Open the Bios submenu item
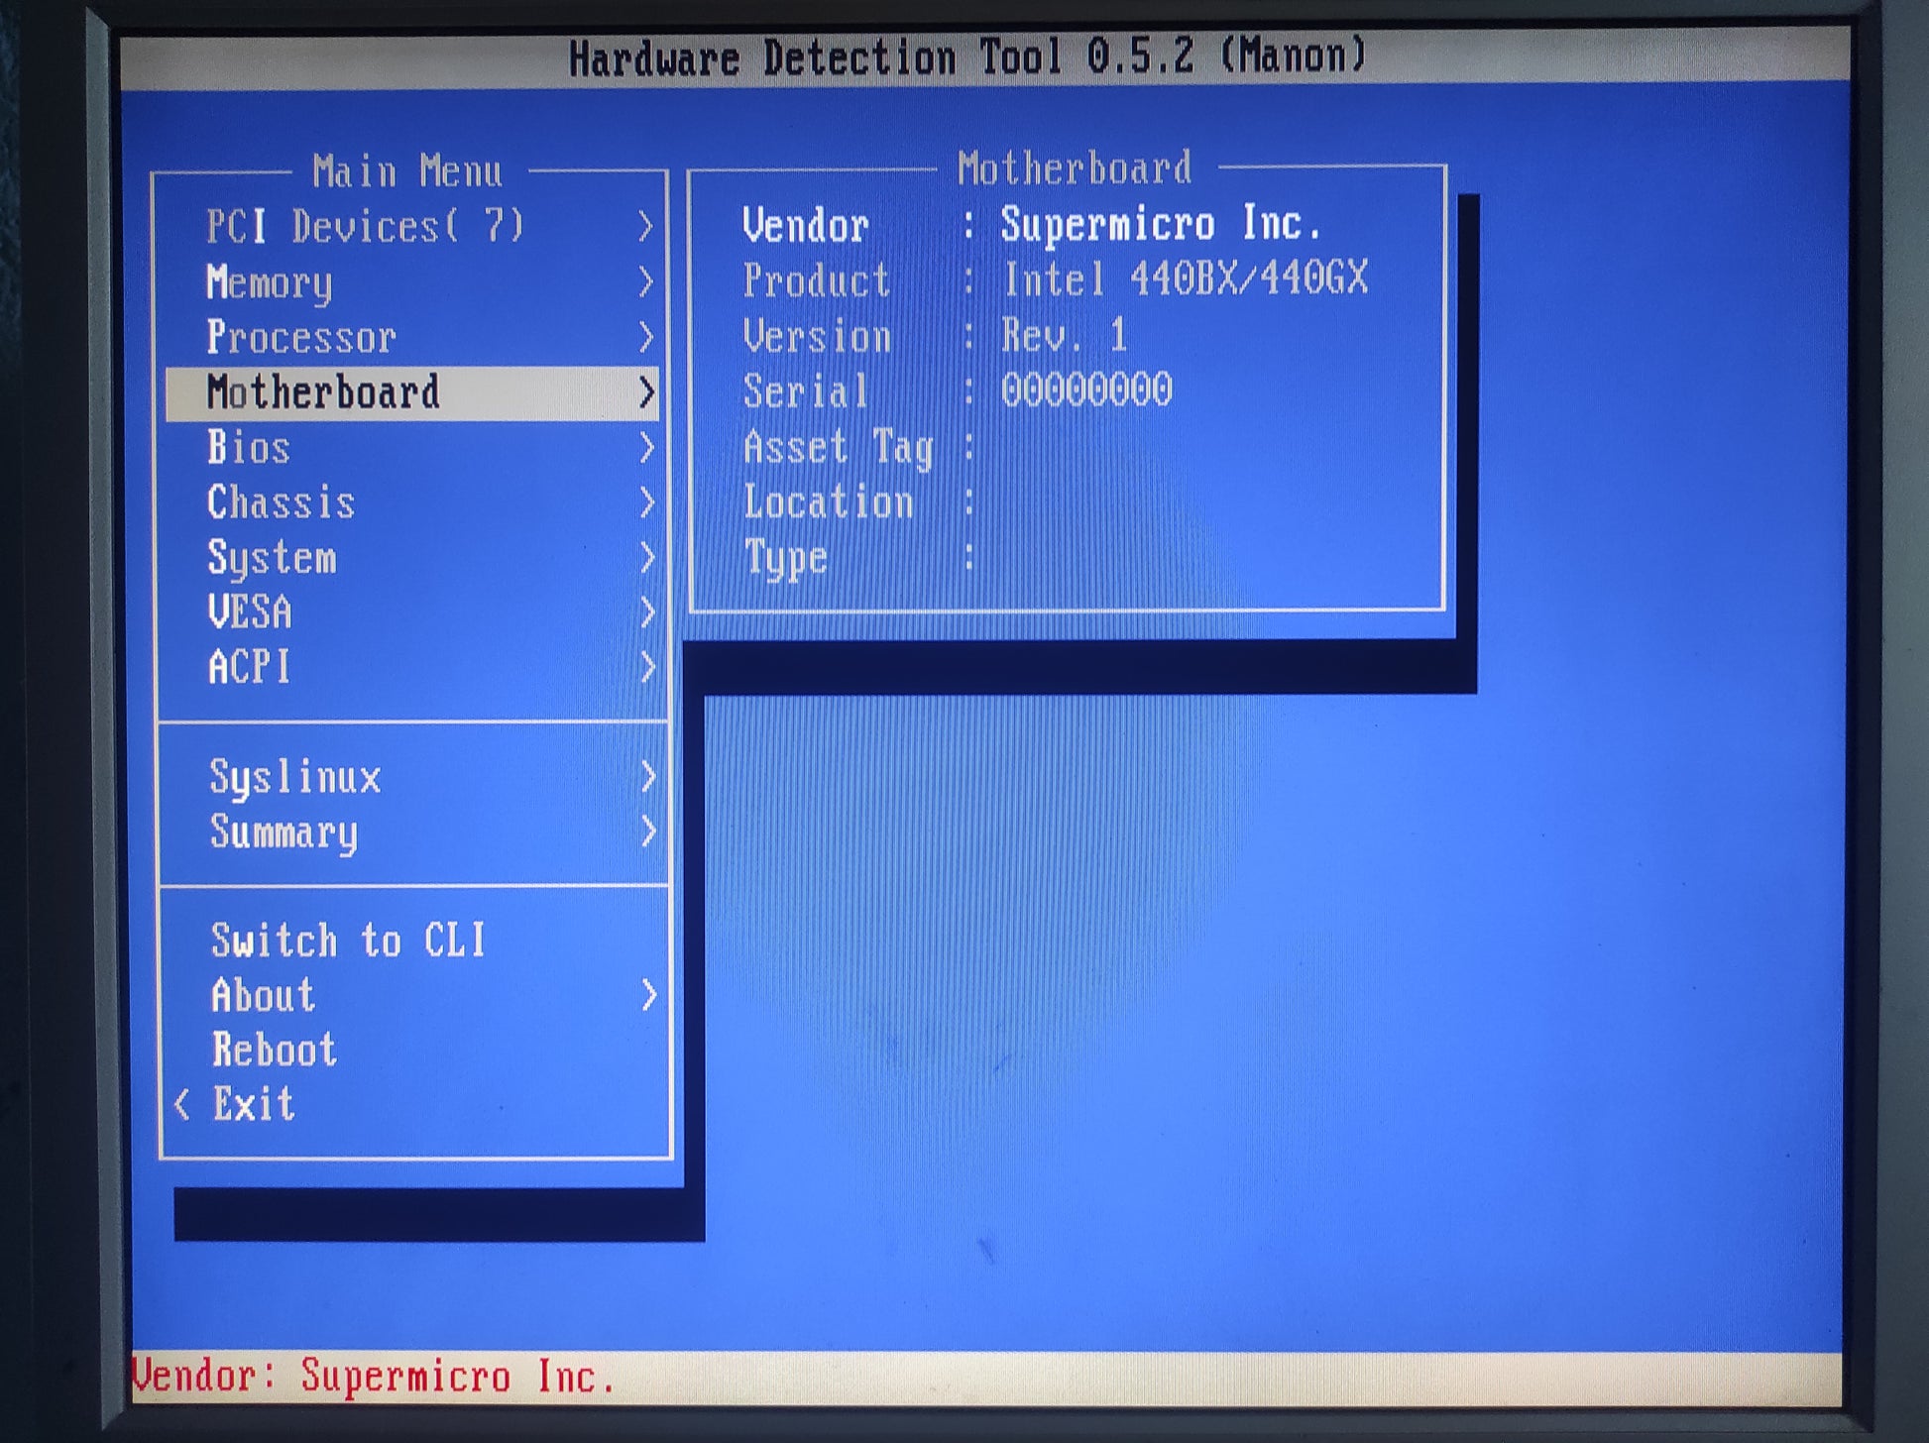The width and height of the screenshot is (1929, 1443). click(249, 448)
